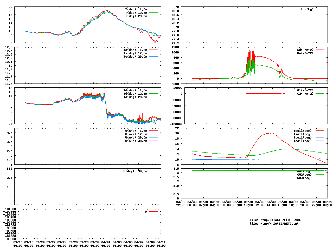The height and width of the screenshot is (249, 333).
Task: Click the 'file: /tmp//plot10/FLUX2.txt' text
Action: [x=275, y=220]
